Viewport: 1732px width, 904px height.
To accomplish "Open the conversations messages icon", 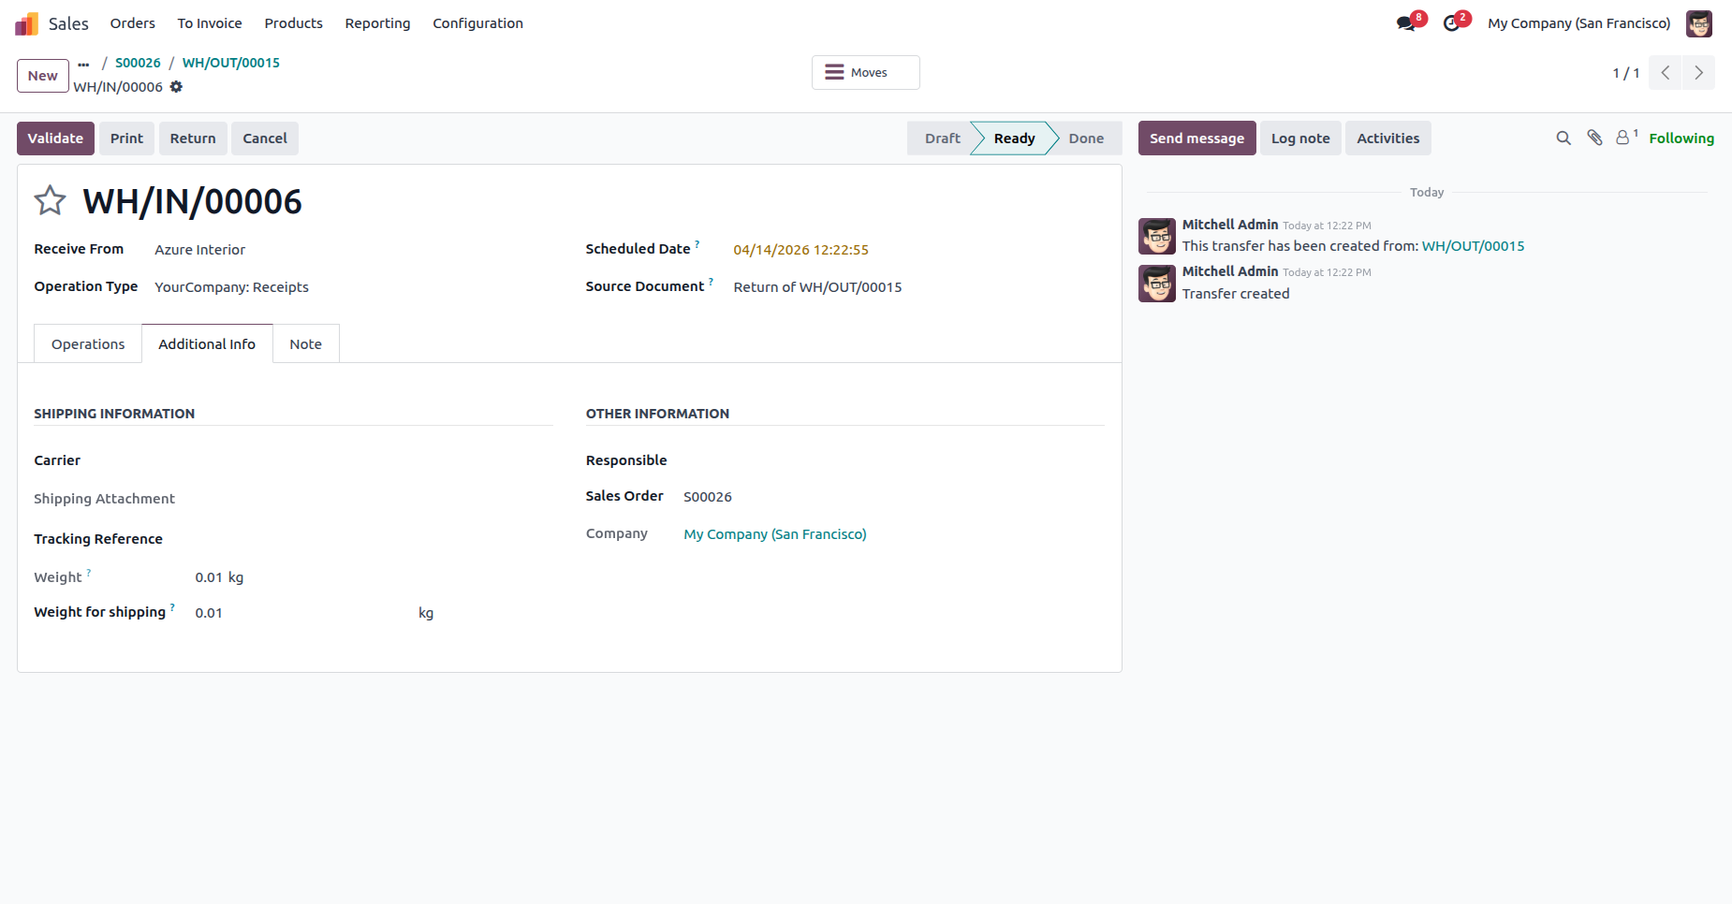I will 1406,23.
